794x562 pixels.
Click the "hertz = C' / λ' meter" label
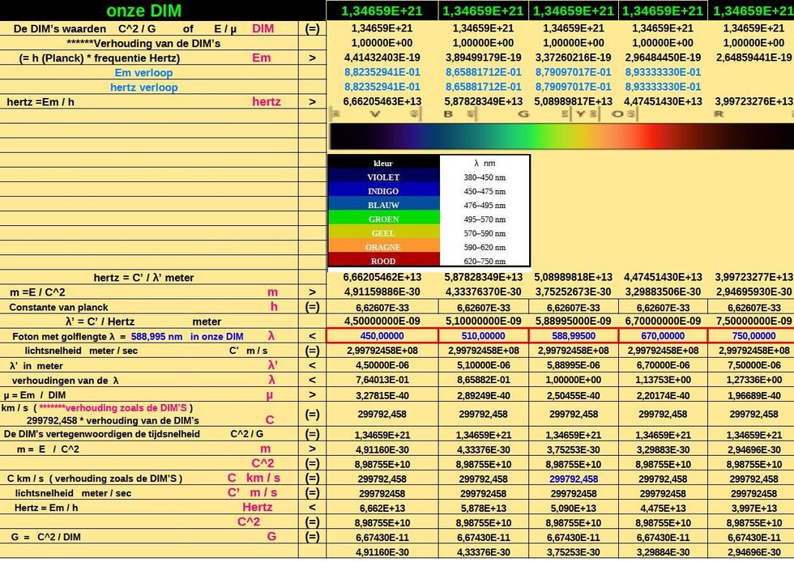coord(144,278)
